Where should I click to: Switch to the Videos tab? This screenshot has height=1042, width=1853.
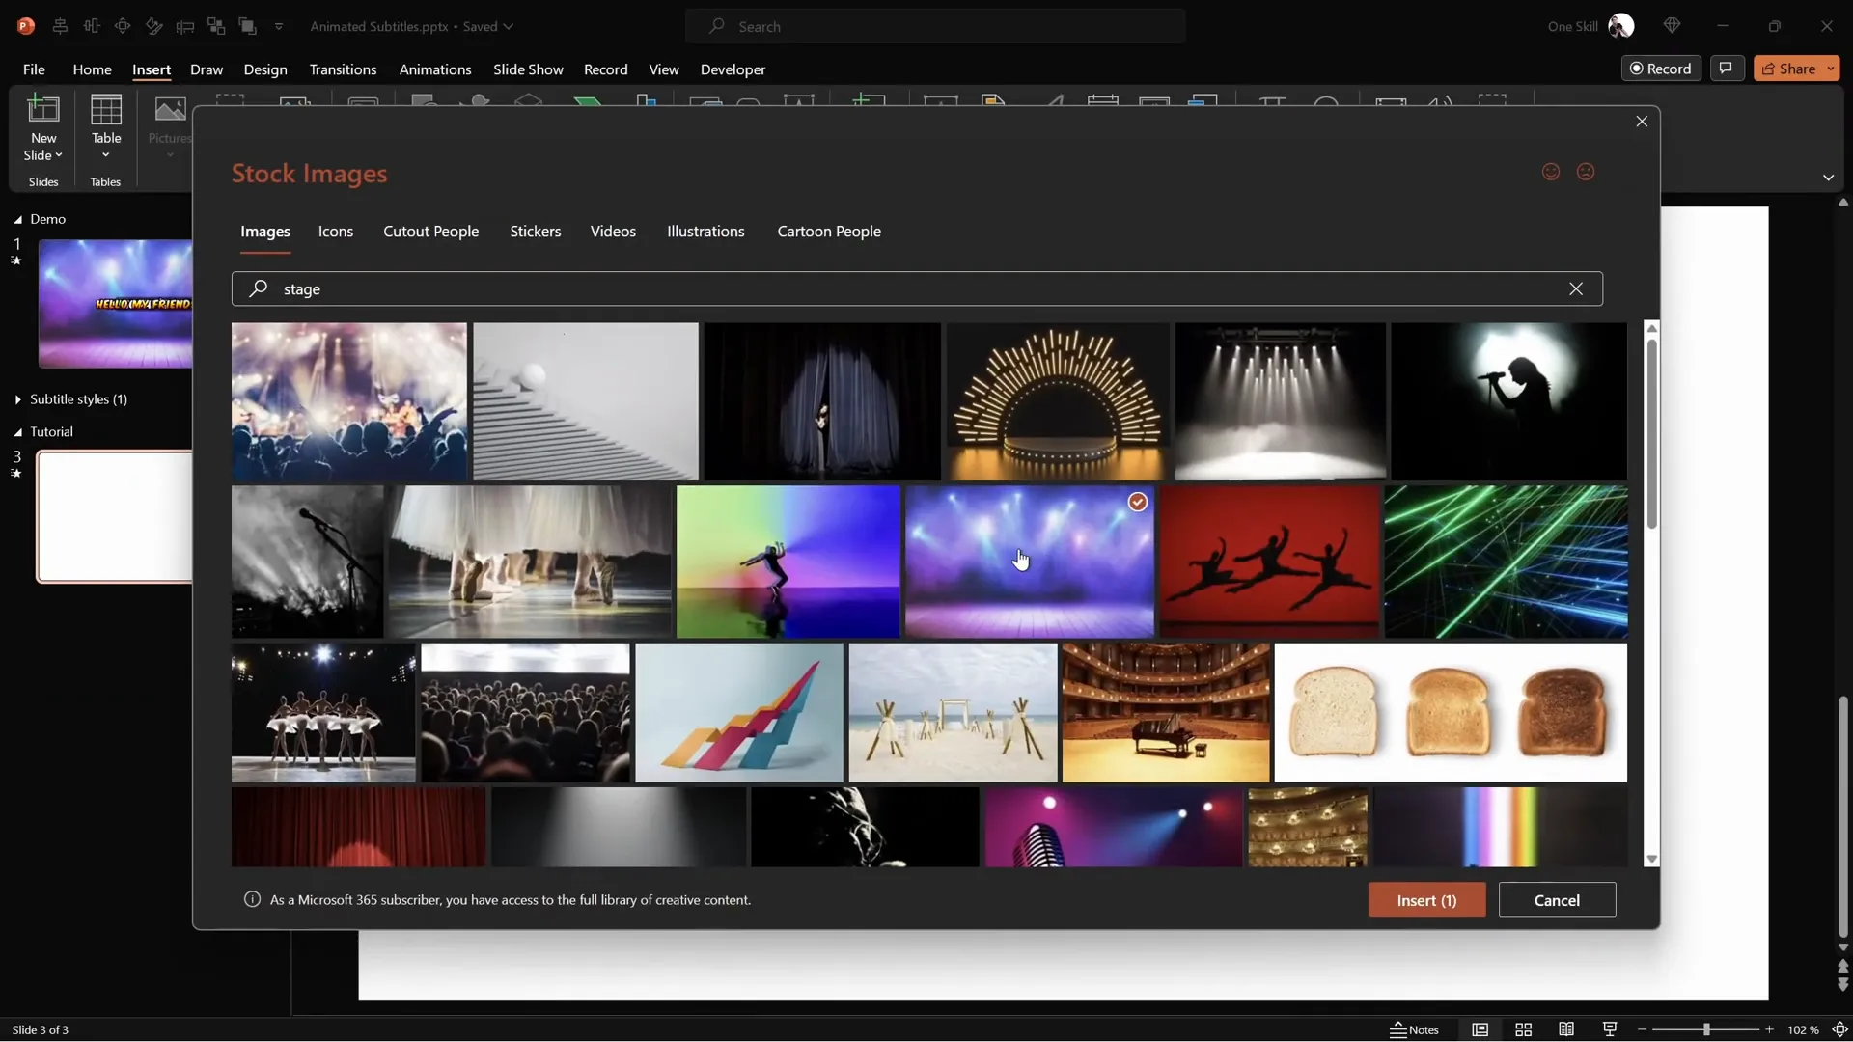pyautogui.click(x=613, y=232)
